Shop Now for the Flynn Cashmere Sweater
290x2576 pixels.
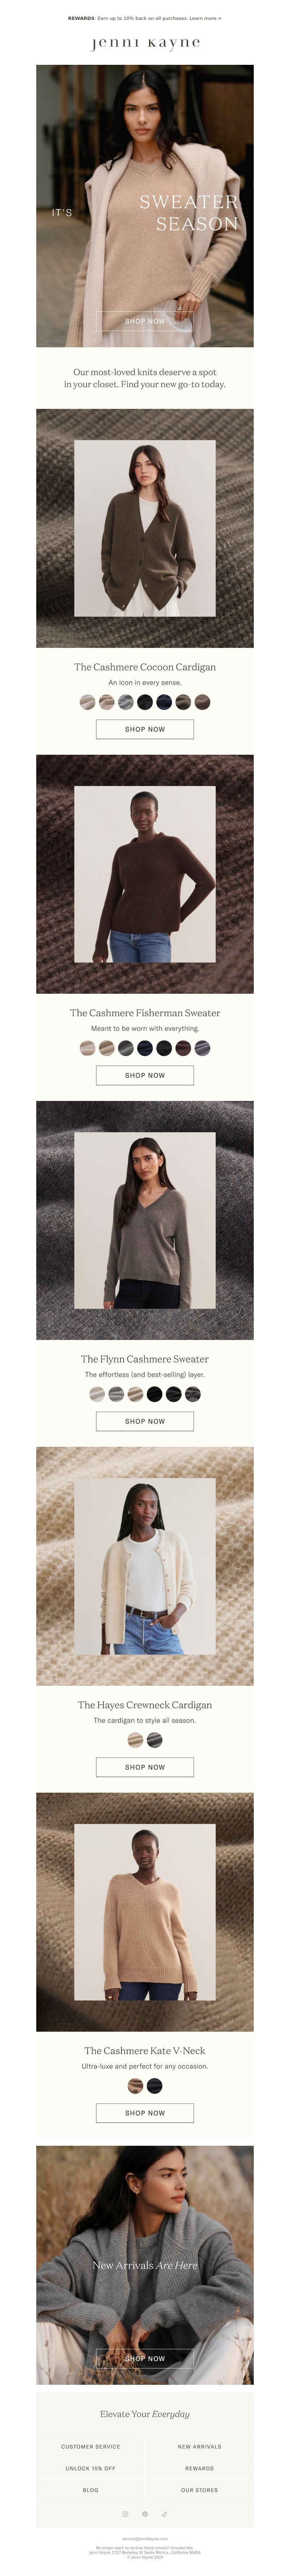click(x=145, y=1421)
